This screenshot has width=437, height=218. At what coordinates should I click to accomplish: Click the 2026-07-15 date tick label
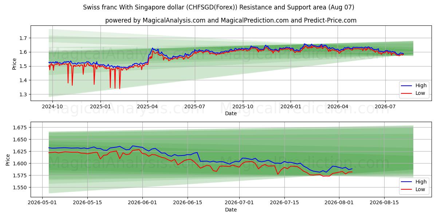[284, 203]
